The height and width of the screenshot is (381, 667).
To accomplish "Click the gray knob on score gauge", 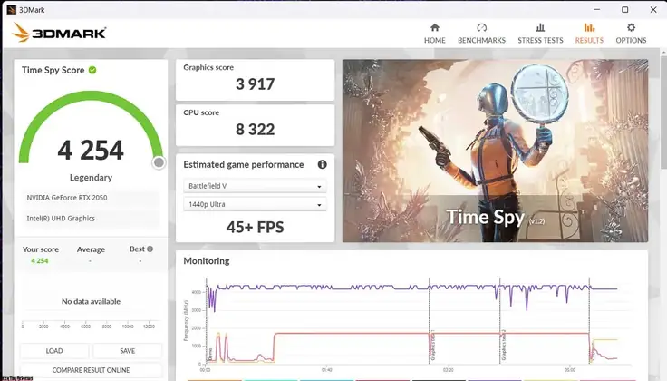I will pyautogui.click(x=159, y=162).
